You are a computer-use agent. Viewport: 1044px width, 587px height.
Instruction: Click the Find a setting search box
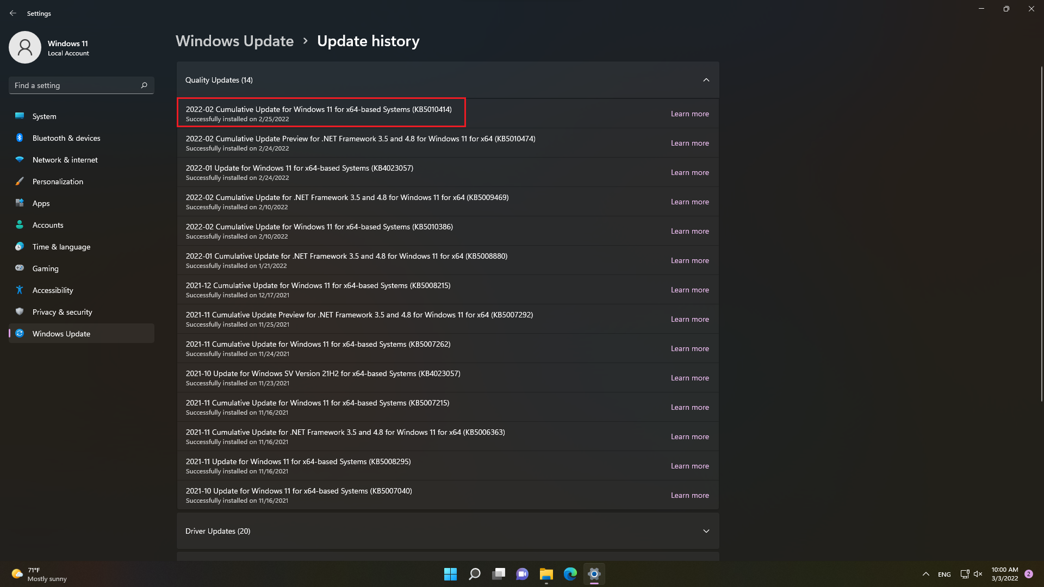coord(82,85)
